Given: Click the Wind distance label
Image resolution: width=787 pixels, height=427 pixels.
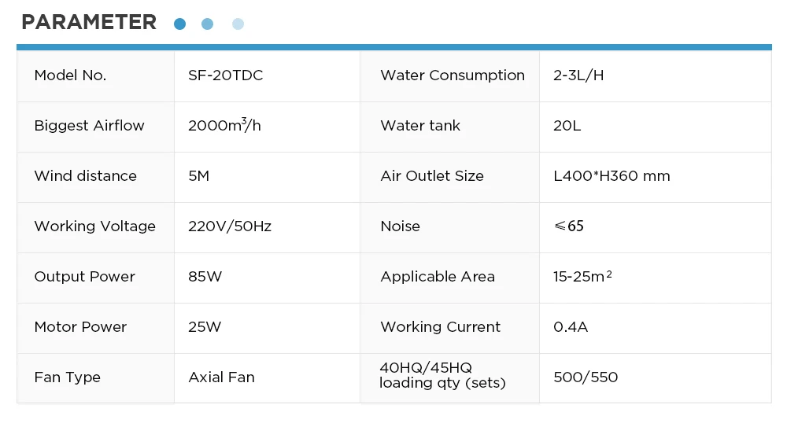Looking at the screenshot, I should [85, 175].
